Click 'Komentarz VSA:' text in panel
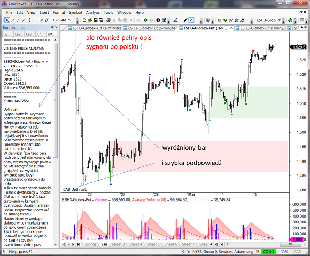 [x=16, y=101]
